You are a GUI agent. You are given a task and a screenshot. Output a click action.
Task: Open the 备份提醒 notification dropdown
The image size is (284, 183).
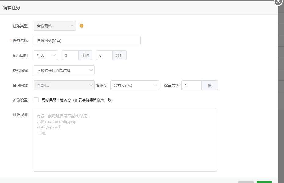(64, 70)
